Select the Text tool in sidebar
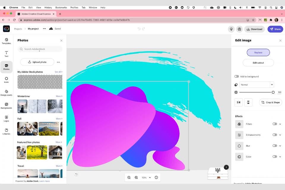 6,54
